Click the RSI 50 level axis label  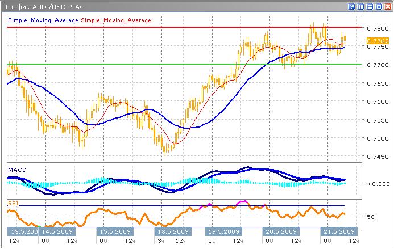pyautogui.click(x=371, y=217)
